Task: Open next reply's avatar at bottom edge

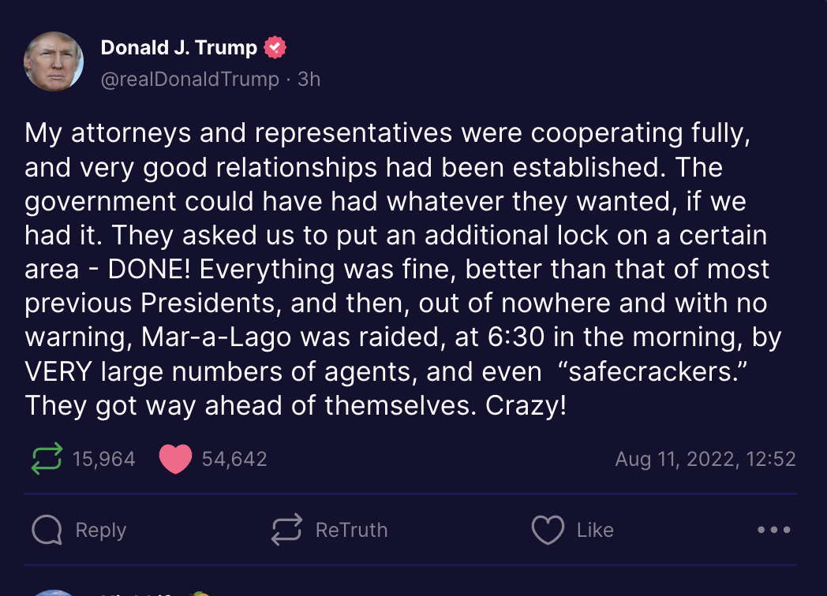Action: click(x=54, y=593)
